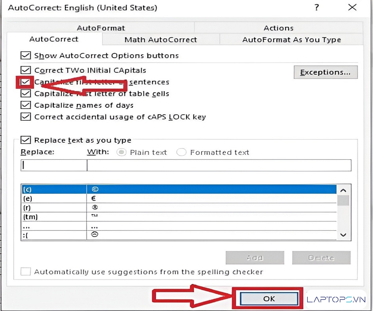Toggle Capitalize names of days checkbox

pyautogui.click(x=26, y=105)
